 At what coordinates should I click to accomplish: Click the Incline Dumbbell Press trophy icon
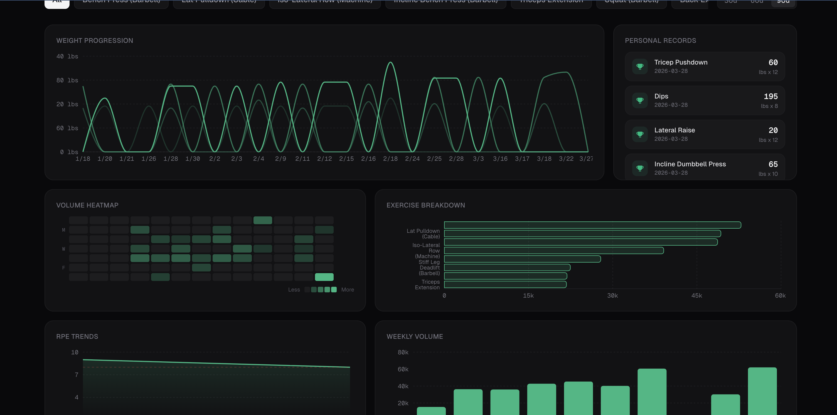(x=640, y=168)
